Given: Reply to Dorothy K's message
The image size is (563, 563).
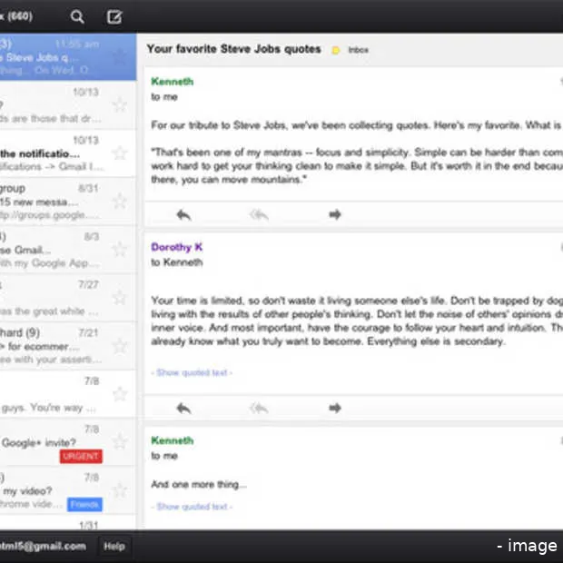Looking at the screenshot, I should 183,408.
